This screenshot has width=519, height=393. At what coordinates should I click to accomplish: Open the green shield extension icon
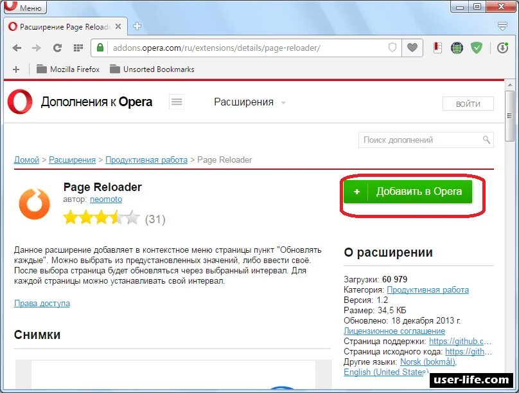click(477, 48)
